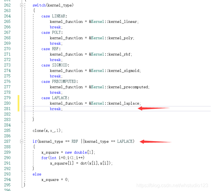Image resolution: width=211 pixels, height=191 pixels.
Task: Click 'case PRECOMPUTED:' on line 276
Action: point(59,81)
